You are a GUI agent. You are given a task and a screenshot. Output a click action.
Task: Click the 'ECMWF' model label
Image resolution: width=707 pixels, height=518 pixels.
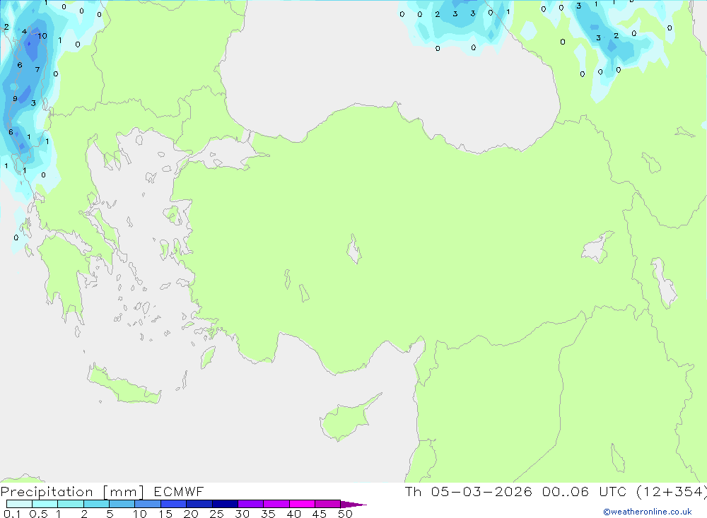(179, 491)
